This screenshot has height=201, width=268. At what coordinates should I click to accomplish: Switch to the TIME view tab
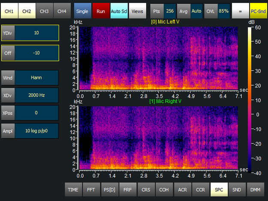coord(73,189)
